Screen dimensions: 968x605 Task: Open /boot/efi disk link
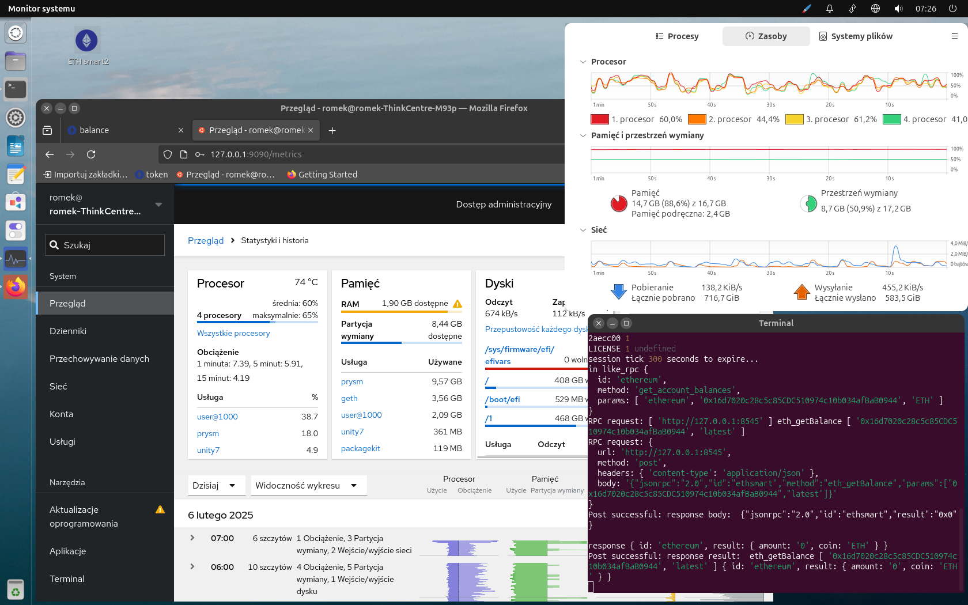coord(502,399)
